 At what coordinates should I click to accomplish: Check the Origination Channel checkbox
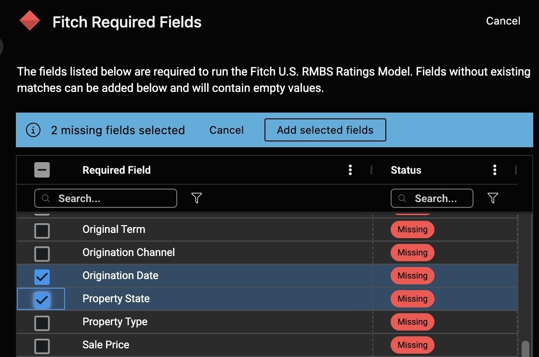[42, 253]
